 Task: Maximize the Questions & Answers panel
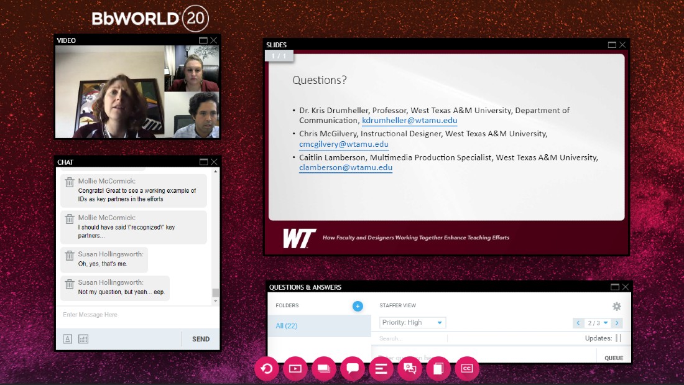[614, 287]
